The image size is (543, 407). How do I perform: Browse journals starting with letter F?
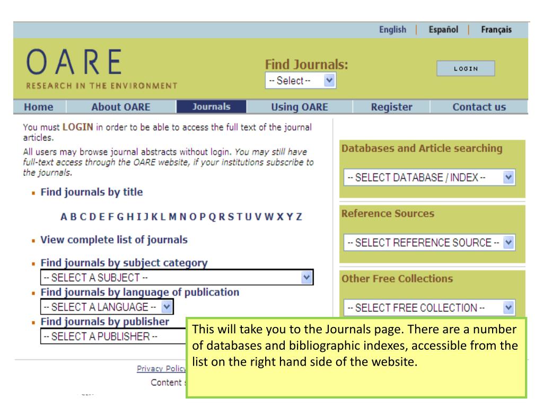coord(111,217)
